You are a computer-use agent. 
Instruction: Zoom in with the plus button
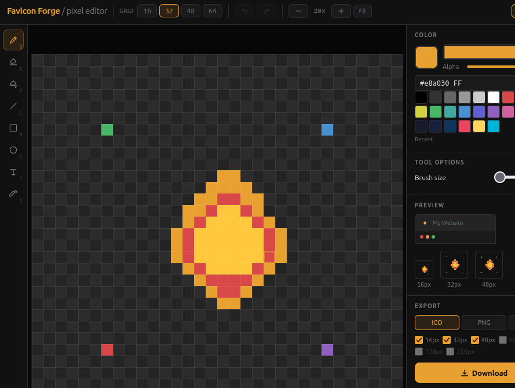341,11
